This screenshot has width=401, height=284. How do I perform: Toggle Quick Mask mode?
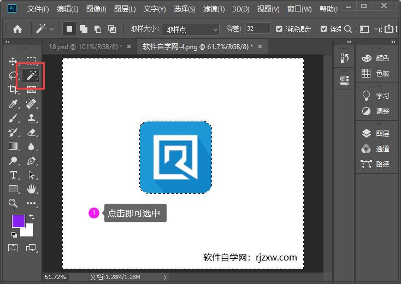13,248
